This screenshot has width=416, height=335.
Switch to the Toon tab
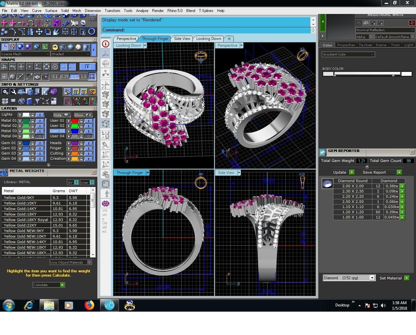coord(395,45)
